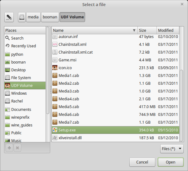Click the 09/15/2010 modified date
The image size is (188, 171).
point(168,130)
